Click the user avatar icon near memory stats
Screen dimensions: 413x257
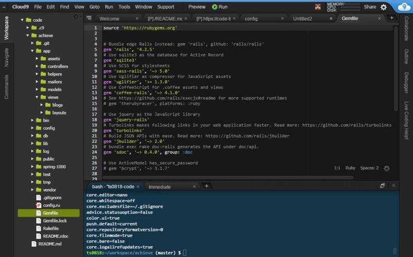click(318, 7)
